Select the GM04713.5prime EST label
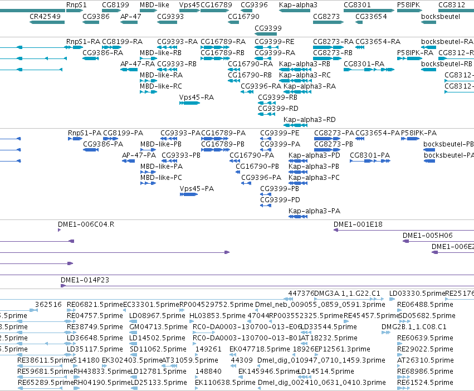The height and width of the screenshot is (391, 474). point(158,327)
